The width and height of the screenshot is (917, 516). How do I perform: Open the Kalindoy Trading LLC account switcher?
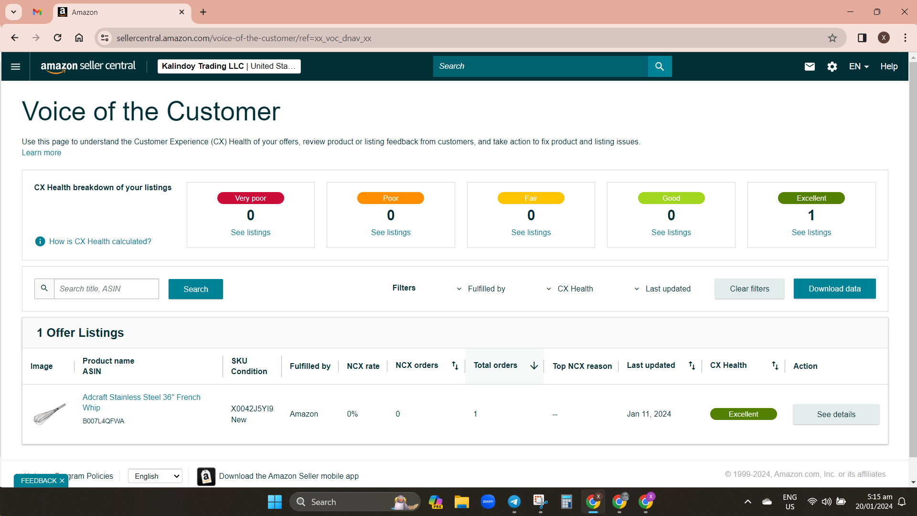tap(229, 66)
